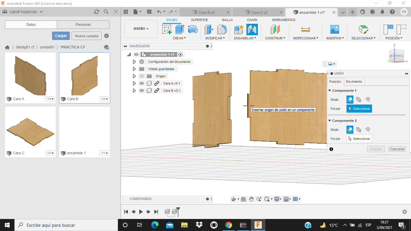Click the Cargar upload button
The width and height of the screenshot is (411, 231).
pos(61,36)
